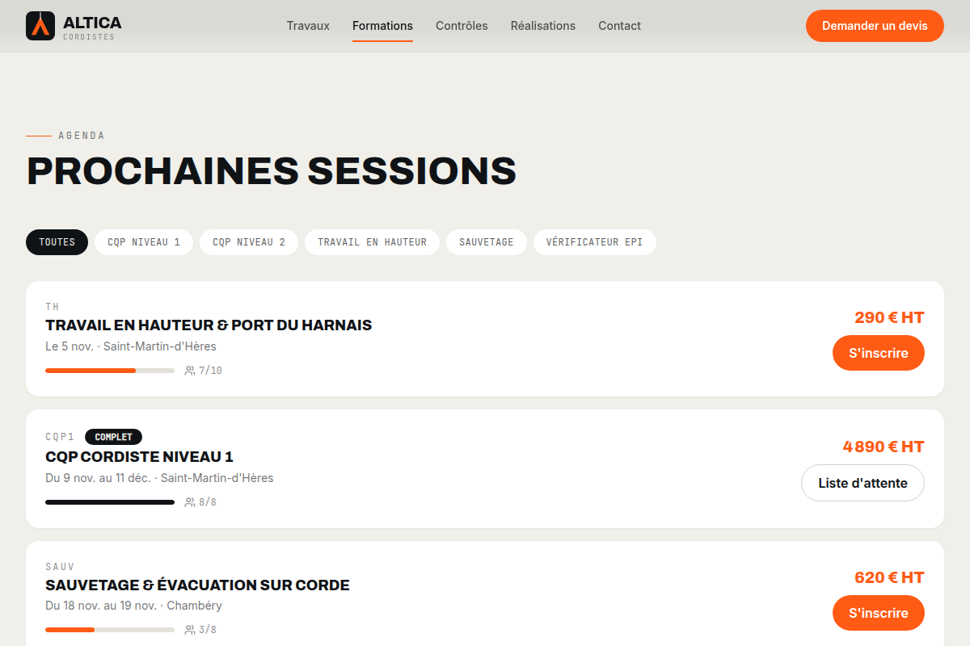Click the Prochaines sessions heading

point(272,171)
